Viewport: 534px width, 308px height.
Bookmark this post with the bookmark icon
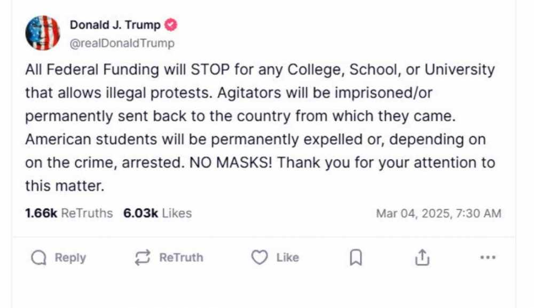[x=355, y=258]
